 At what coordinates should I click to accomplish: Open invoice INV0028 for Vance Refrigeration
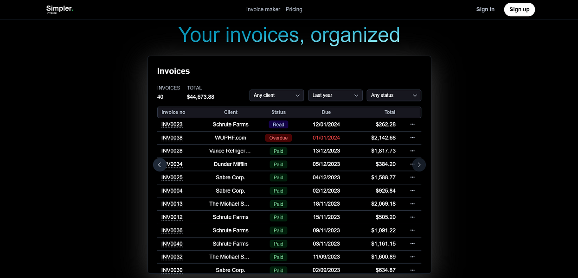171,151
